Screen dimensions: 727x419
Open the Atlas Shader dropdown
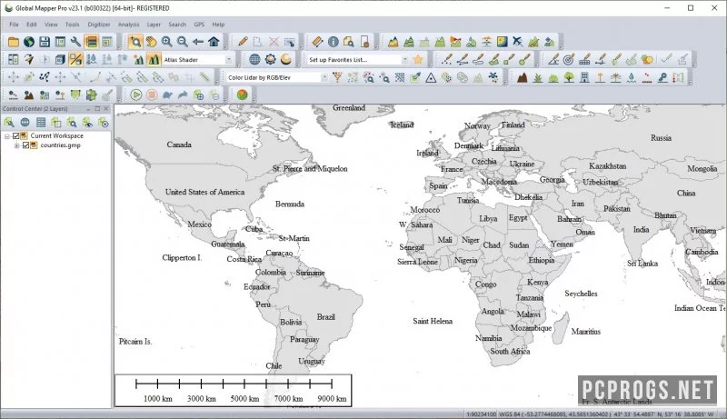click(x=229, y=60)
